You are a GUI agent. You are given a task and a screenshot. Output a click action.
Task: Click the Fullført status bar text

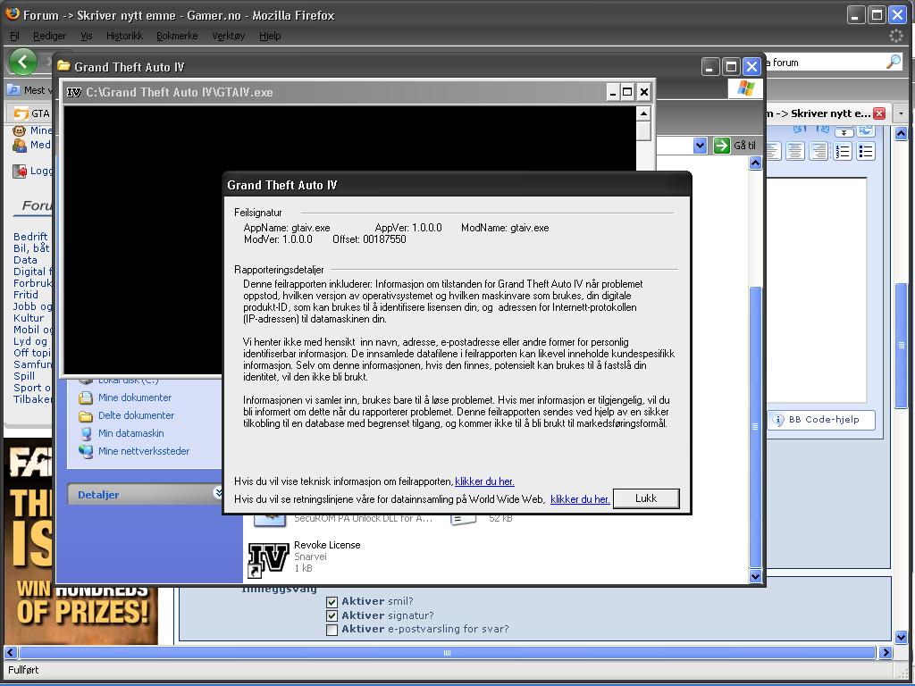[x=23, y=670]
